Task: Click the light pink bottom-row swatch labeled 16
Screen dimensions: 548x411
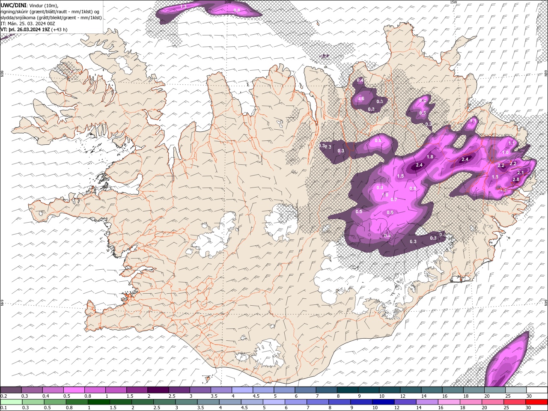Action: point(450,402)
